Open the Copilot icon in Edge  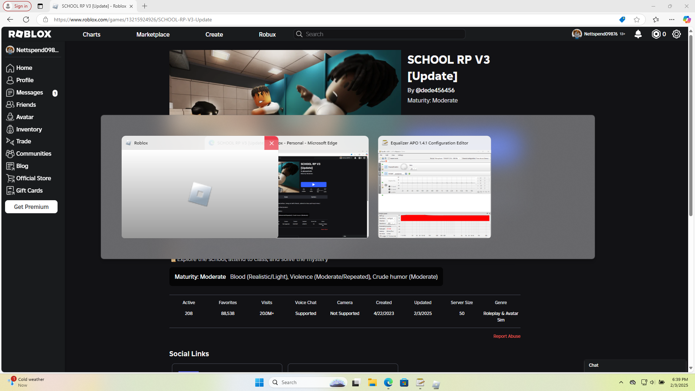pyautogui.click(x=687, y=20)
